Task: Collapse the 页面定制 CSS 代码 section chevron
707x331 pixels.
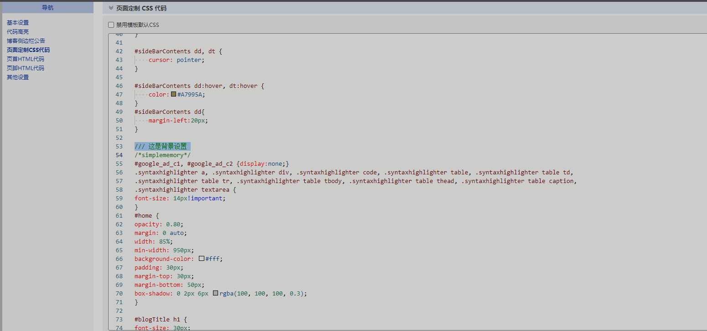Action: tap(111, 8)
